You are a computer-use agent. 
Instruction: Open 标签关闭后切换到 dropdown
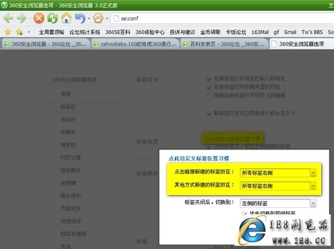pyautogui.click(x=278, y=203)
